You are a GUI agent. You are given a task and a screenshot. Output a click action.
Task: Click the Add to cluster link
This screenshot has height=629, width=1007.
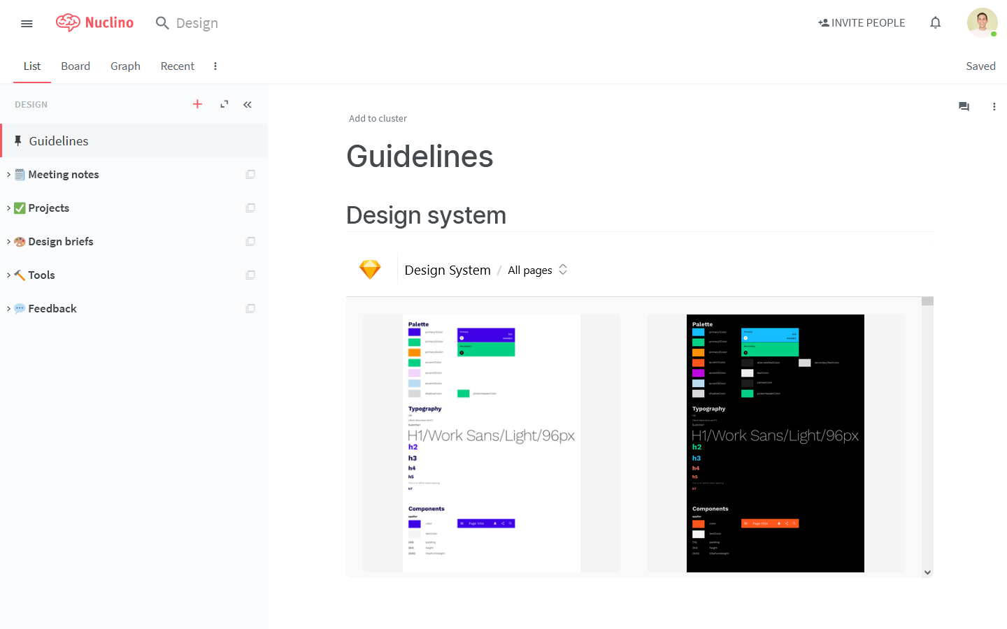(378, 118)
